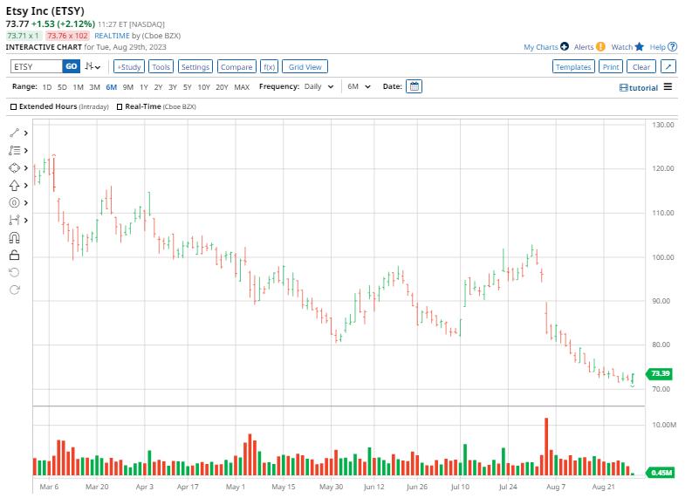Click the Compare button

[236, 66]
